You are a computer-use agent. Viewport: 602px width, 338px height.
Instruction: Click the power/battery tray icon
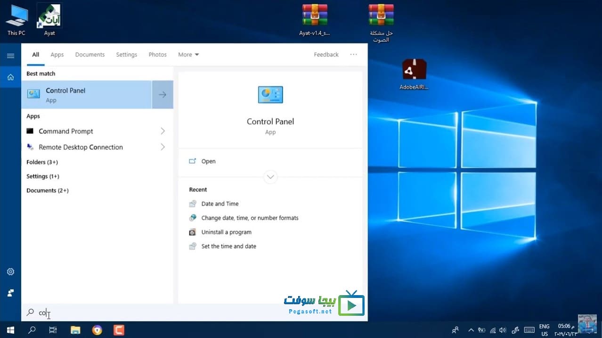click(x=481, y=330)
